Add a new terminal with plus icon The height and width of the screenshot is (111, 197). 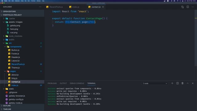172,83
